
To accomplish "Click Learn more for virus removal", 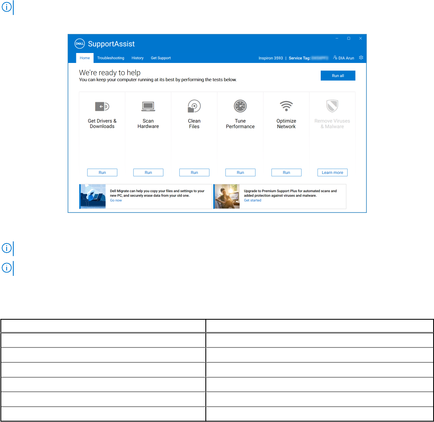I will [x=332, y=173].
